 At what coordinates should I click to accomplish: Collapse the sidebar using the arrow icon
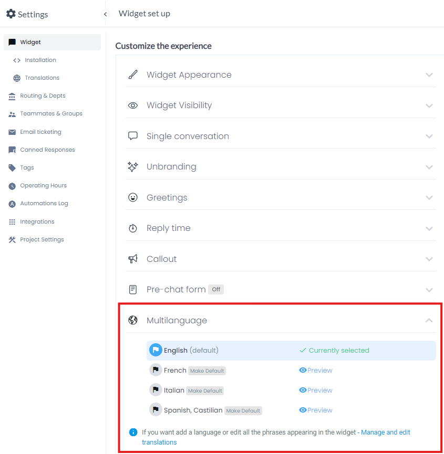106,14
